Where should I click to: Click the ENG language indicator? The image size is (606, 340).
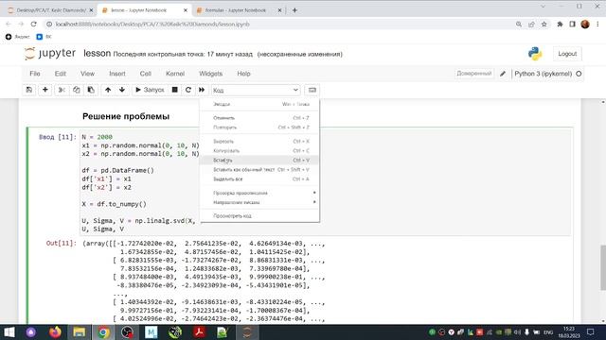click(x=548, y=332)
